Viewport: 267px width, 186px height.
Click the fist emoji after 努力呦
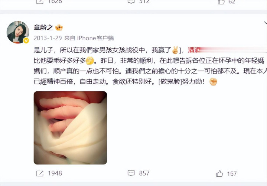coord(213,82)
